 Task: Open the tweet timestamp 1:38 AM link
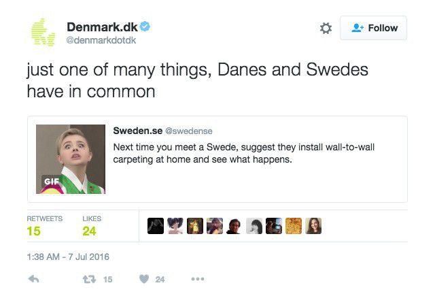coord(68,257)
